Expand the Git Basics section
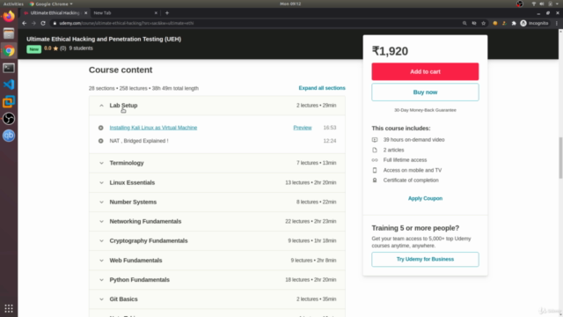 coord(217,299)
